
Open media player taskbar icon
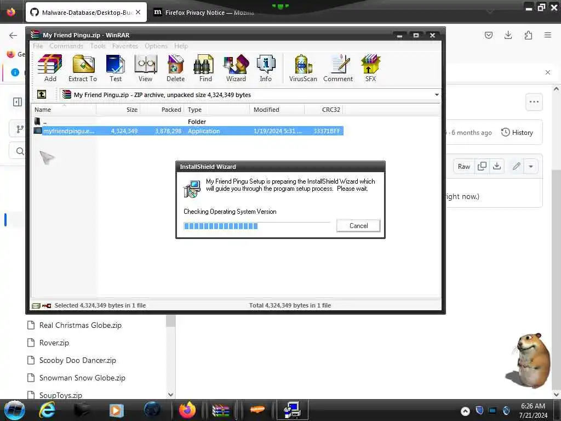[116, 410]
